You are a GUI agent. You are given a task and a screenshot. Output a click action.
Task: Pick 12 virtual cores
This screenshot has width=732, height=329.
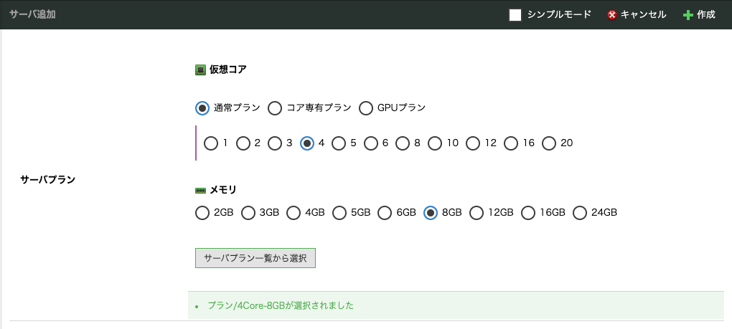pos(473,143)
